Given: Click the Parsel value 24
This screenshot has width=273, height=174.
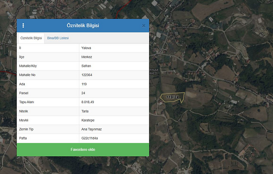Looking at the screenshot, I should click(83, 93).
